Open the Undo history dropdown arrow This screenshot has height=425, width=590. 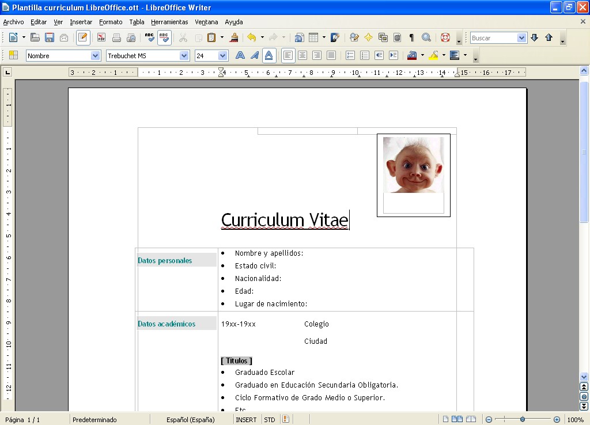click(262, 37)
